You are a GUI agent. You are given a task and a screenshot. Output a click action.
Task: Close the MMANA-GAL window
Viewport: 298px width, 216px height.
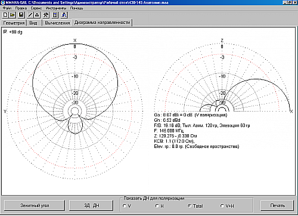(294, 2)
